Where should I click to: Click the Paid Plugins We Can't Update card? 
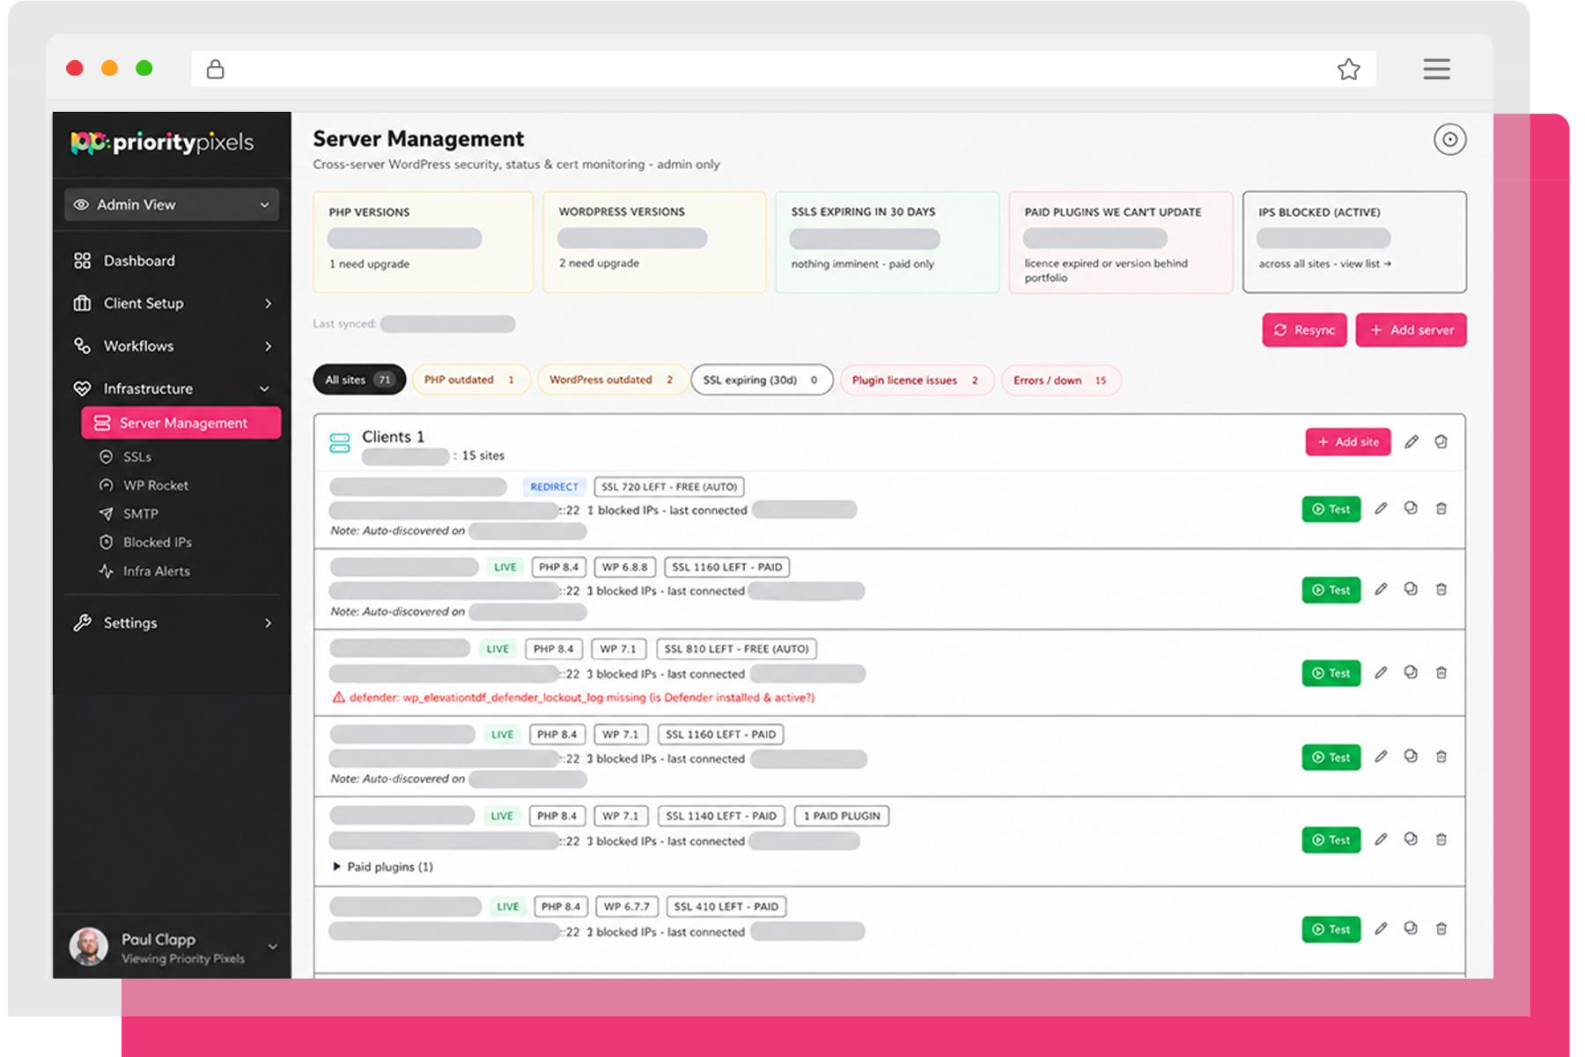[1121, 242]
